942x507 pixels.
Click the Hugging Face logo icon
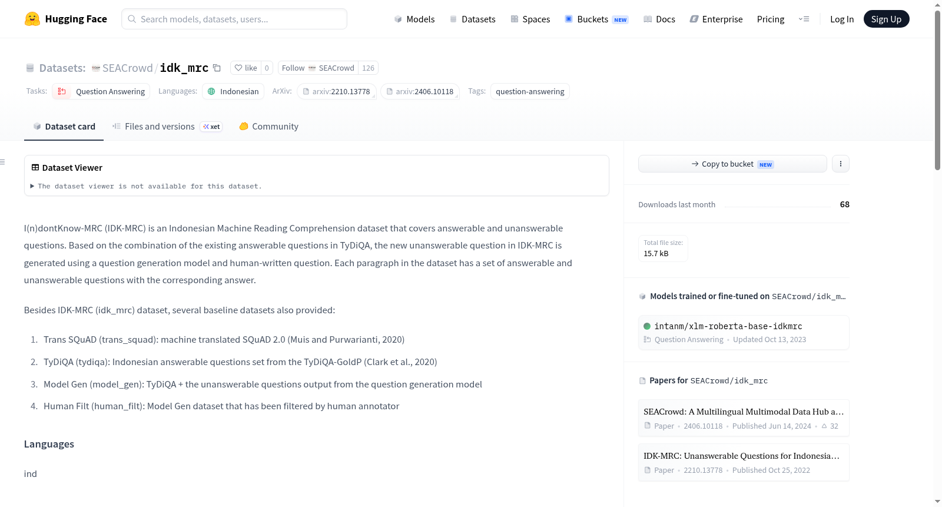[x=32, y=19]
